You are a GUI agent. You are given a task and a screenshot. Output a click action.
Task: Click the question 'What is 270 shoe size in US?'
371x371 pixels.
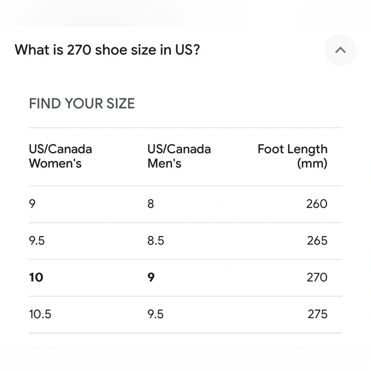pyautogui.click(x=107, y=50)
